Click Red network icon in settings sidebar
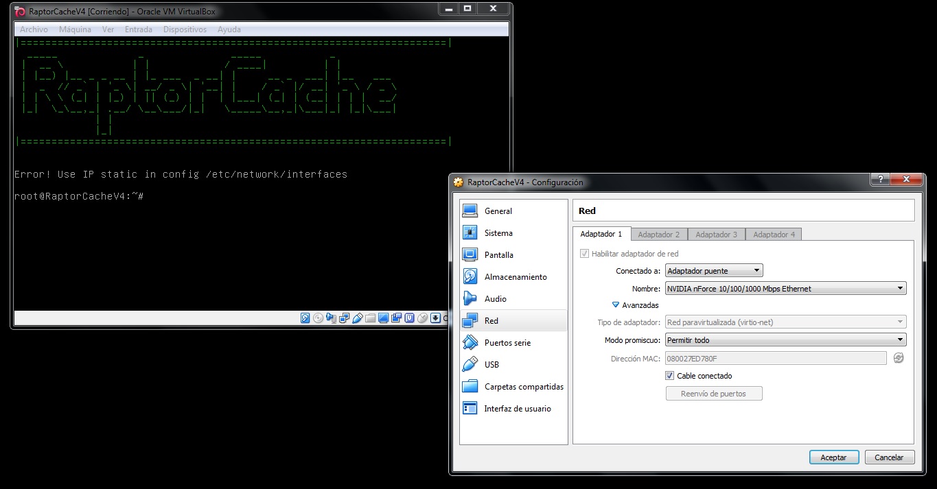Screen dimensions: 937x489 coord(470,320)
